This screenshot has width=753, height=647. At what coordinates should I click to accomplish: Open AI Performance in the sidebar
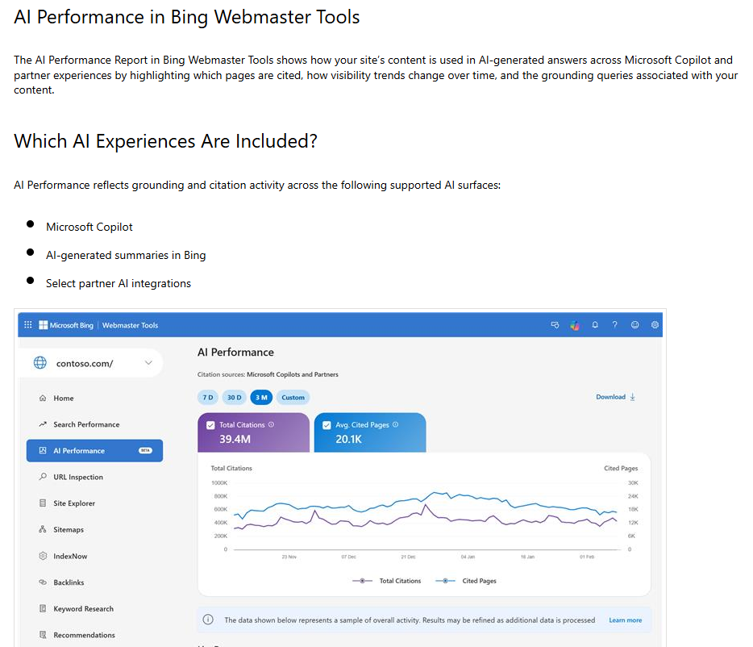click(94, 450)
